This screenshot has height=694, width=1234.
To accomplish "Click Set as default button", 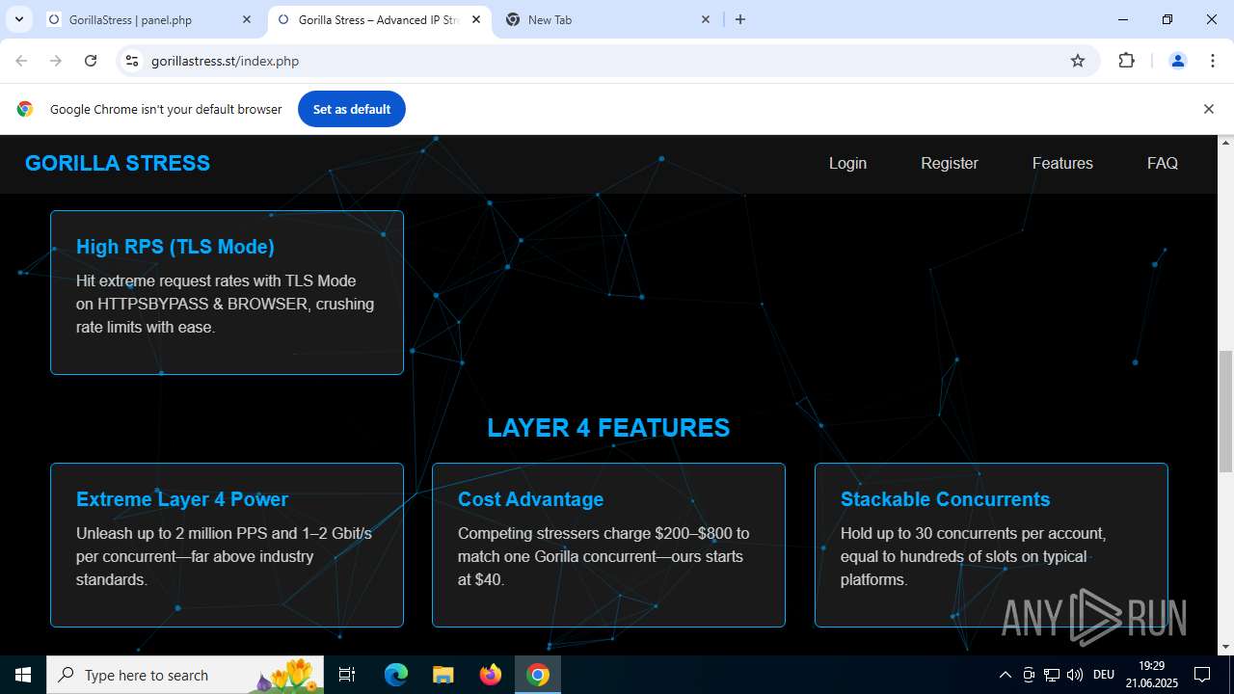I will point(352,109).
